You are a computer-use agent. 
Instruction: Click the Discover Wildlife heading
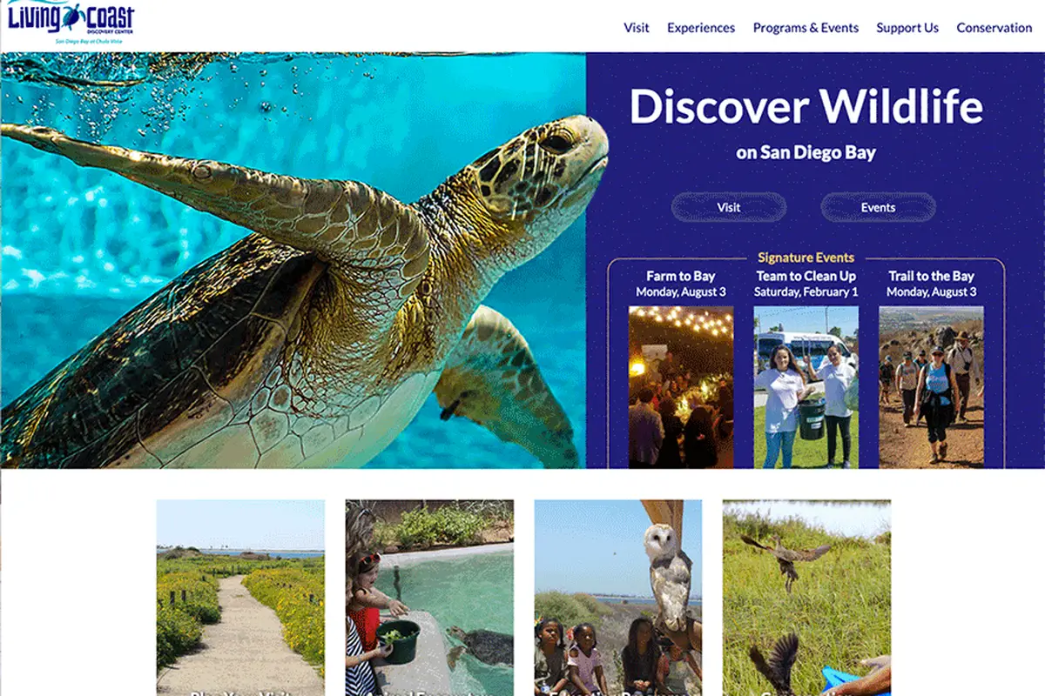[x=806, y=107]
